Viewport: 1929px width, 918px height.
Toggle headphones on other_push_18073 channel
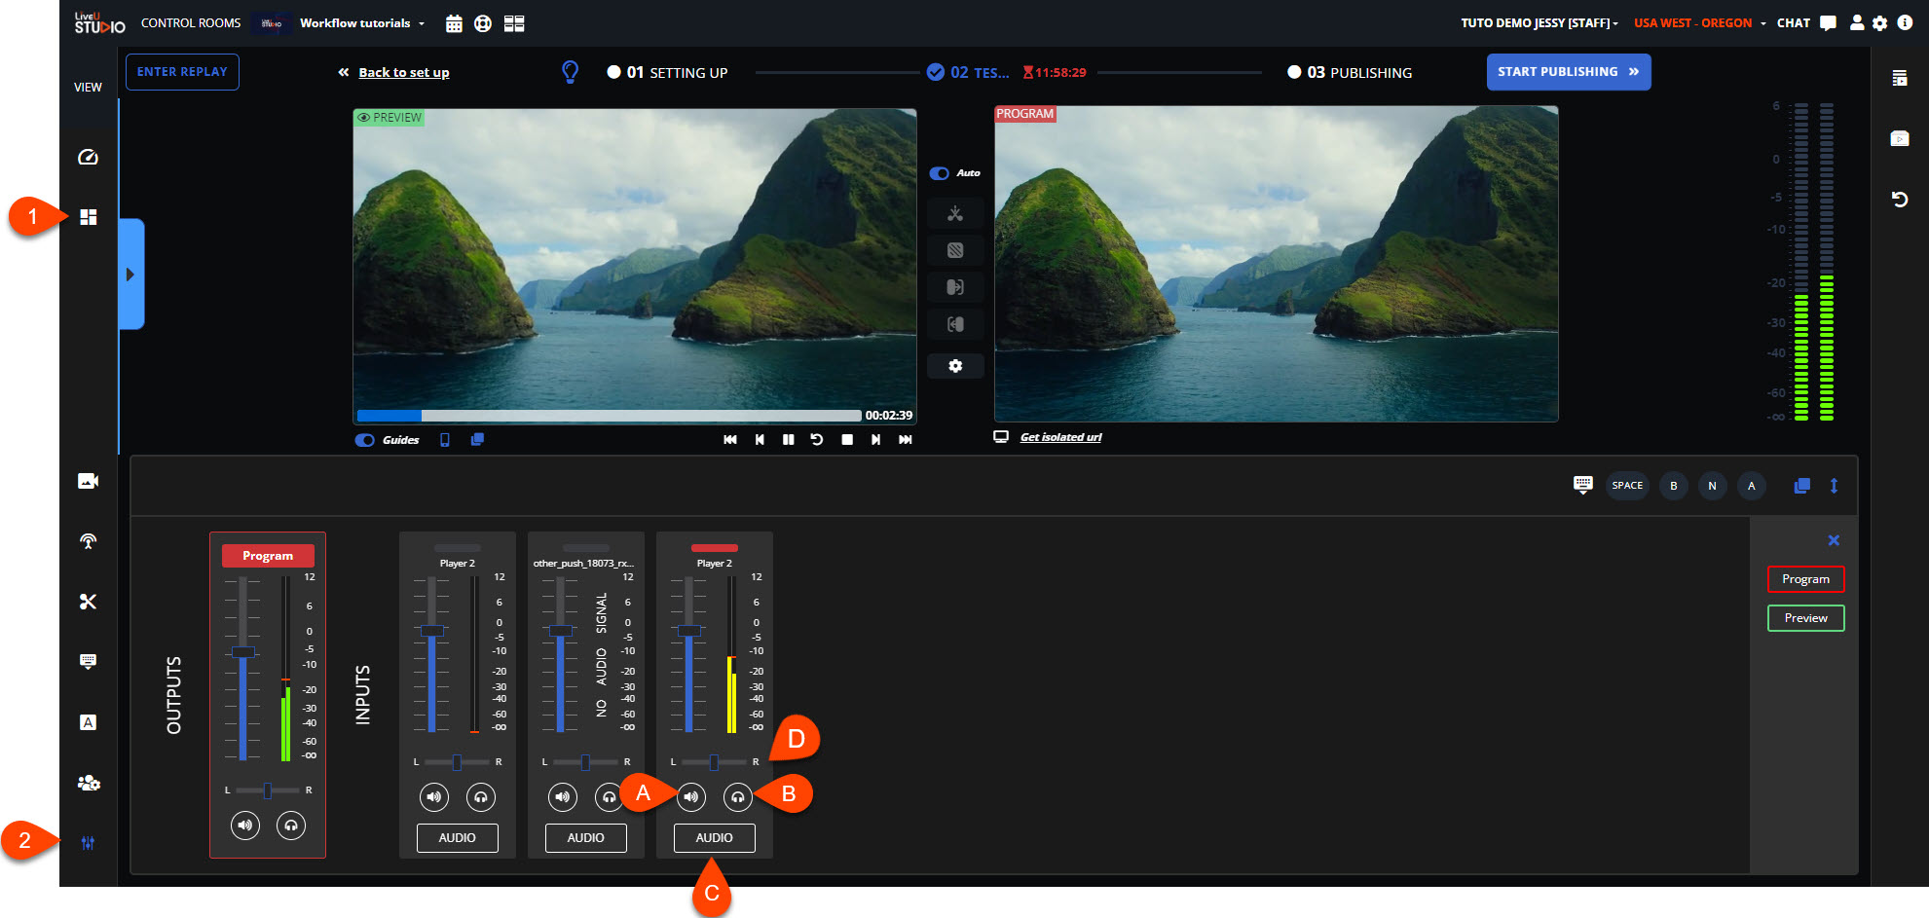point(609,797)
